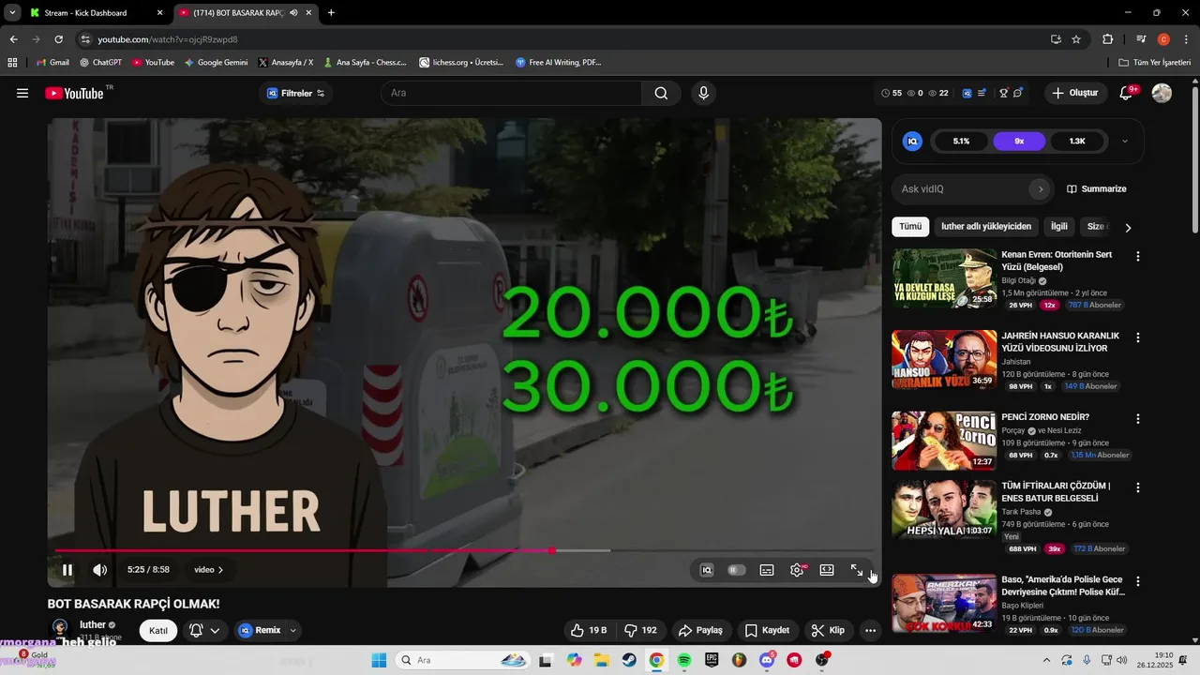Select 'luther adlı yükleyiciden' chip

(986, 227)
